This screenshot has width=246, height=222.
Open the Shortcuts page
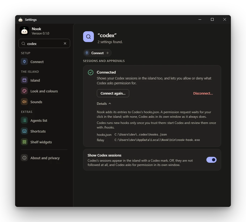tap(38, 131)
